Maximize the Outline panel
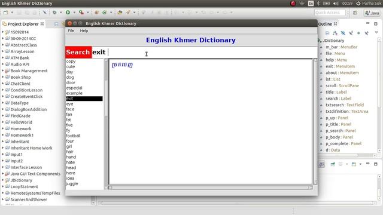The image size is (383, 215). 376,24
